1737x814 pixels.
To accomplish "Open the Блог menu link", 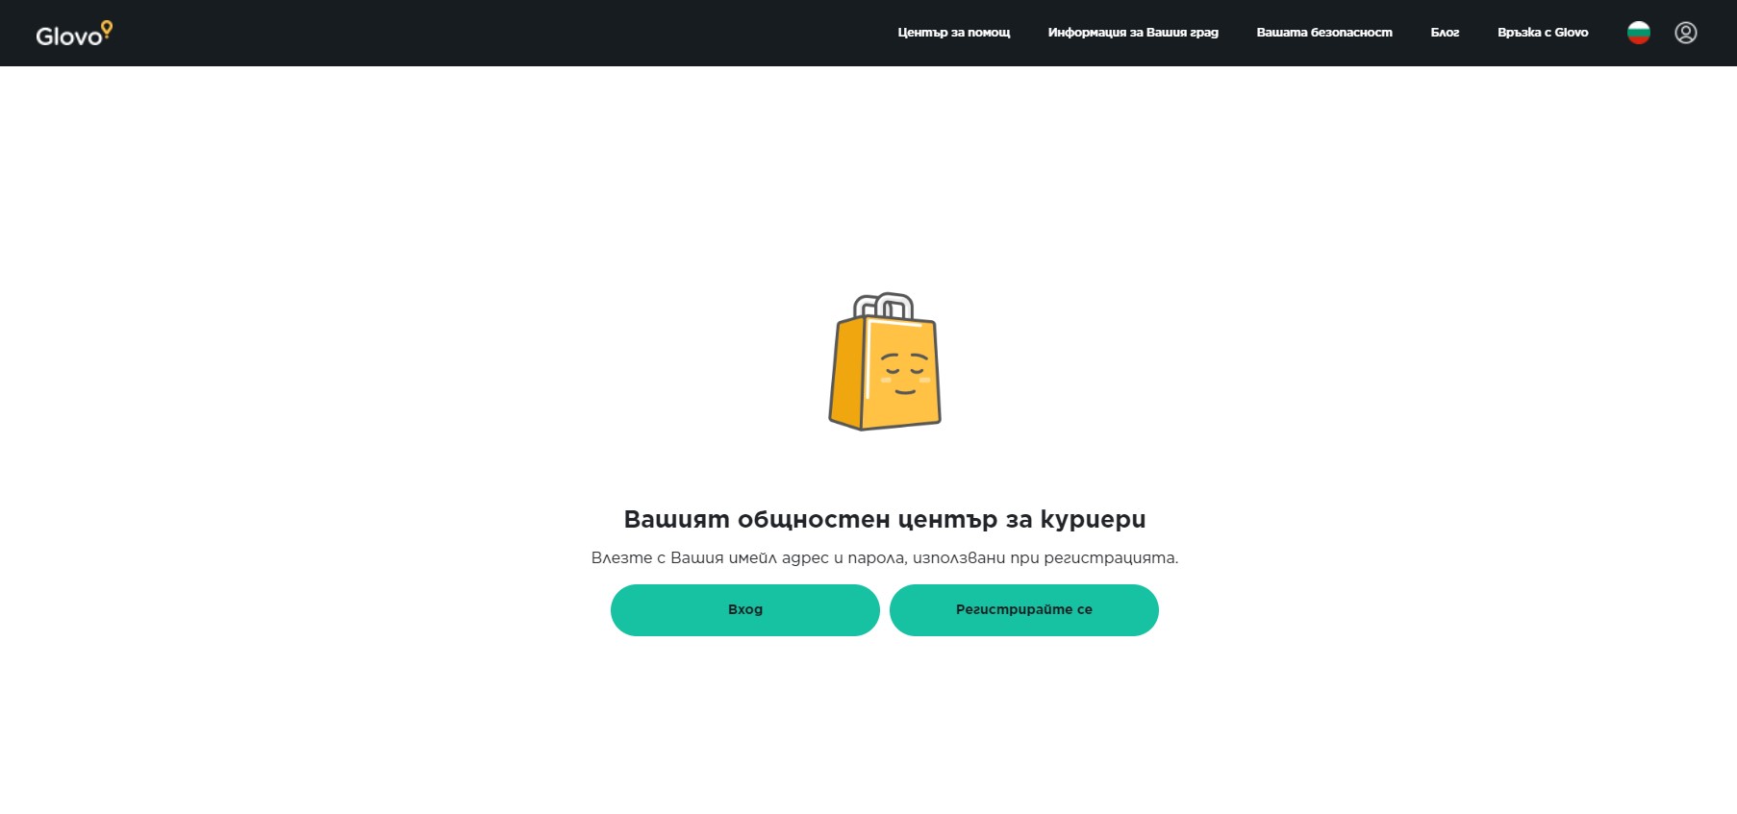I will pos(1445,33).
